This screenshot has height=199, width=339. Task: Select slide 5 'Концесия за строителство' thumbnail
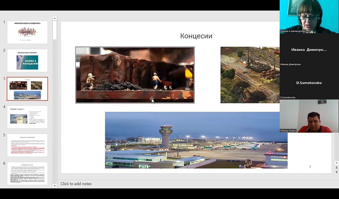coord(27,145)
